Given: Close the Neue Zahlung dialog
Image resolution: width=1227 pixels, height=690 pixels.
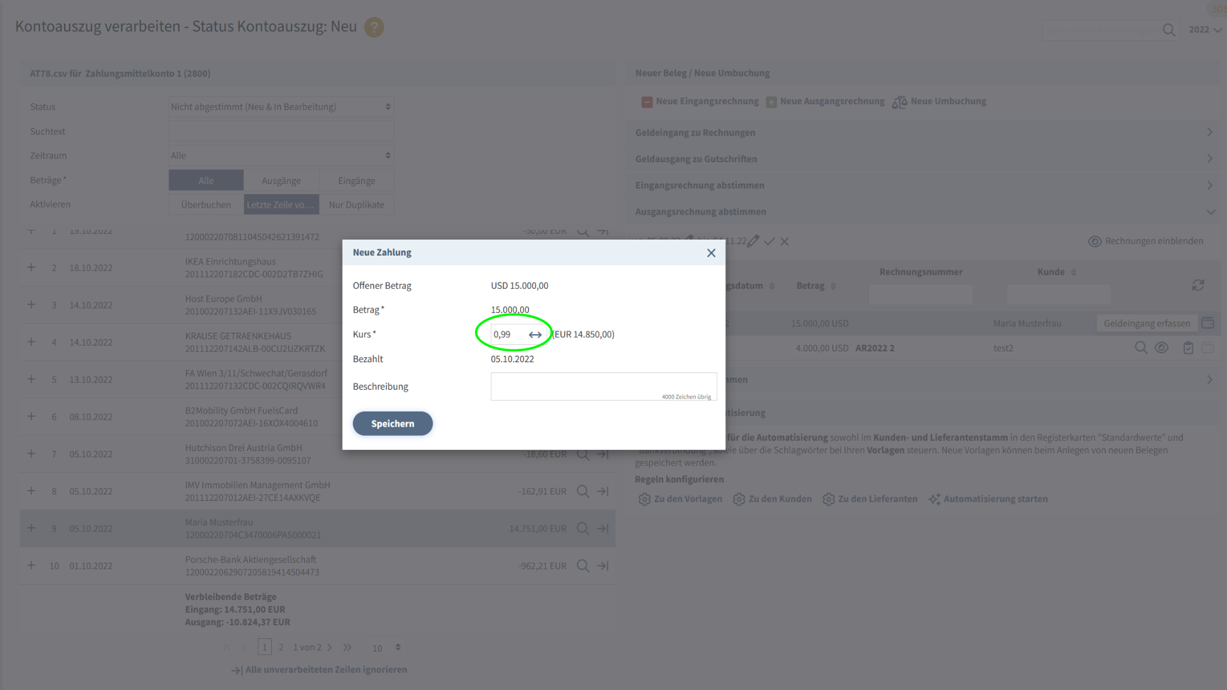Looking at the screenshot, I should [711, 253].
